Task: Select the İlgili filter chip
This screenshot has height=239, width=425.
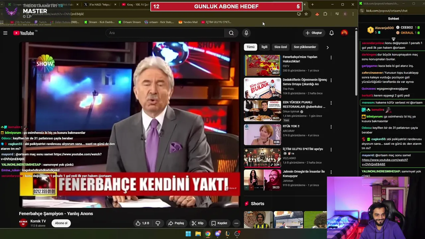Action: pos(264,47)
